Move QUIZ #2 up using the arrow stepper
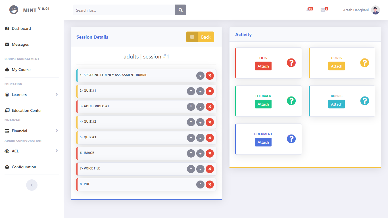Viewport: 388px width, 218px height. tap(191, 122)
